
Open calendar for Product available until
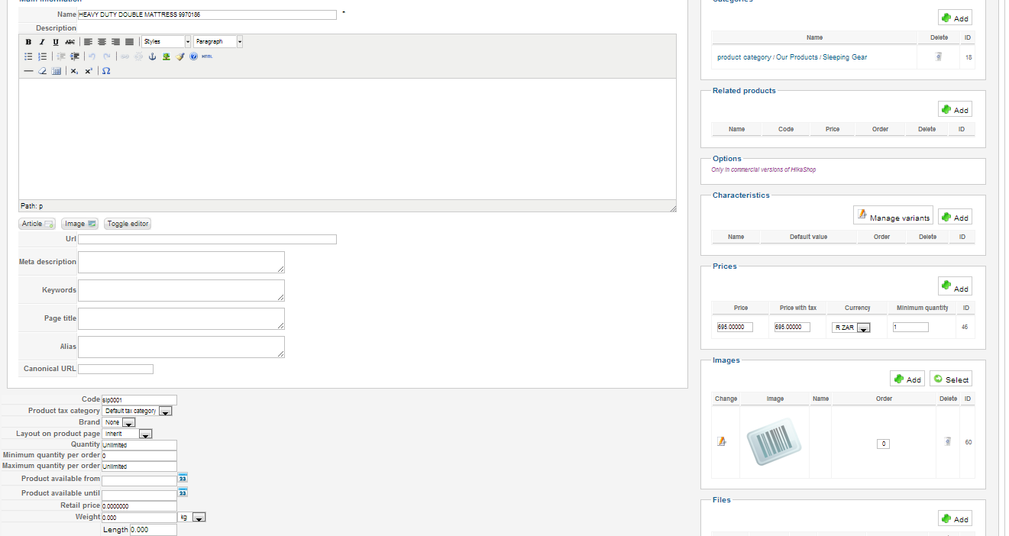[183, 492]
